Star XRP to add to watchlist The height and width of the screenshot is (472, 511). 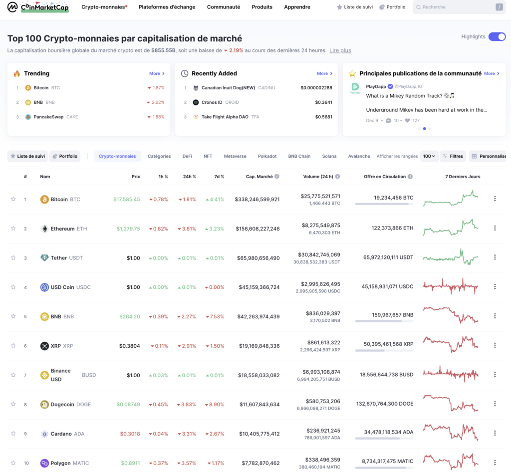[13, 346]
